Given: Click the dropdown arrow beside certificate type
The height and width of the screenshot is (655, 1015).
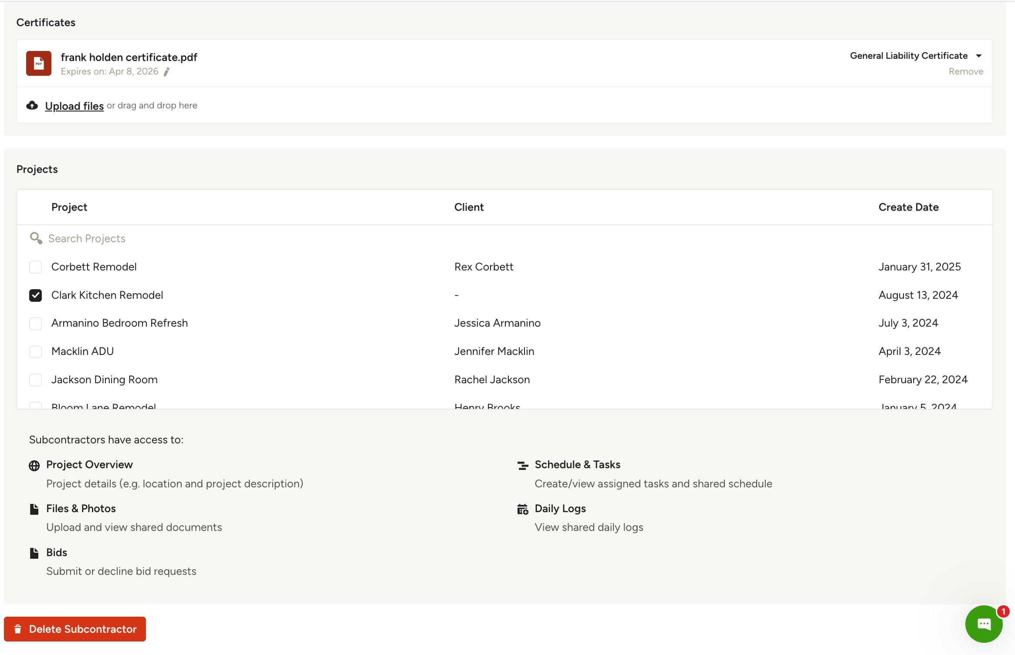Looking at the screenshot, I should [x=979, y=56].
